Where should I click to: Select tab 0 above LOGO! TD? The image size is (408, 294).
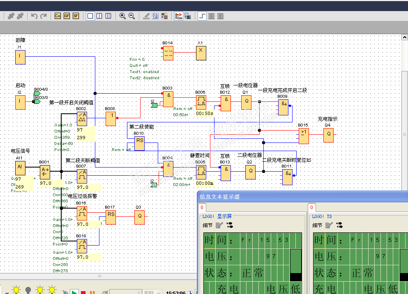(x=312, y=208)
